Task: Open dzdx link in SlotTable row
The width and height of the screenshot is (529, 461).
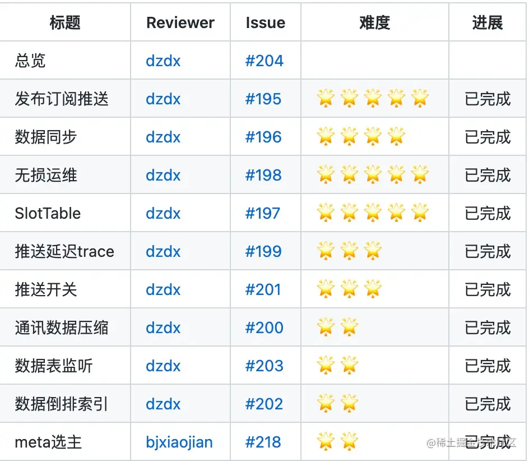Action: pyautogui.click(x=163, y=214)
